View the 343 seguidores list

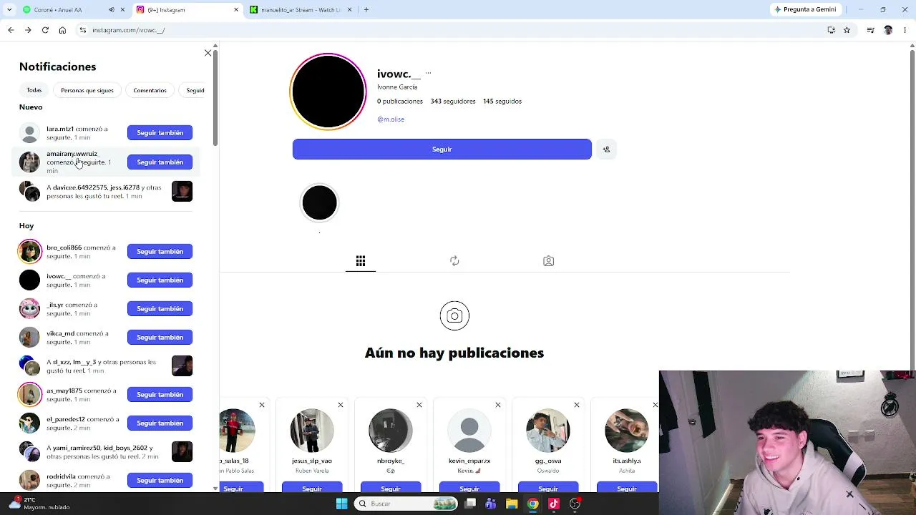453,102
